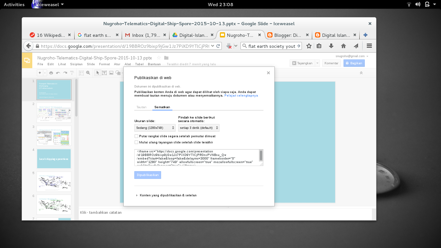Screen dimensions: 441x248
Task: Click the print icon in Slides toolbar
Action: (x=51, y=73)
